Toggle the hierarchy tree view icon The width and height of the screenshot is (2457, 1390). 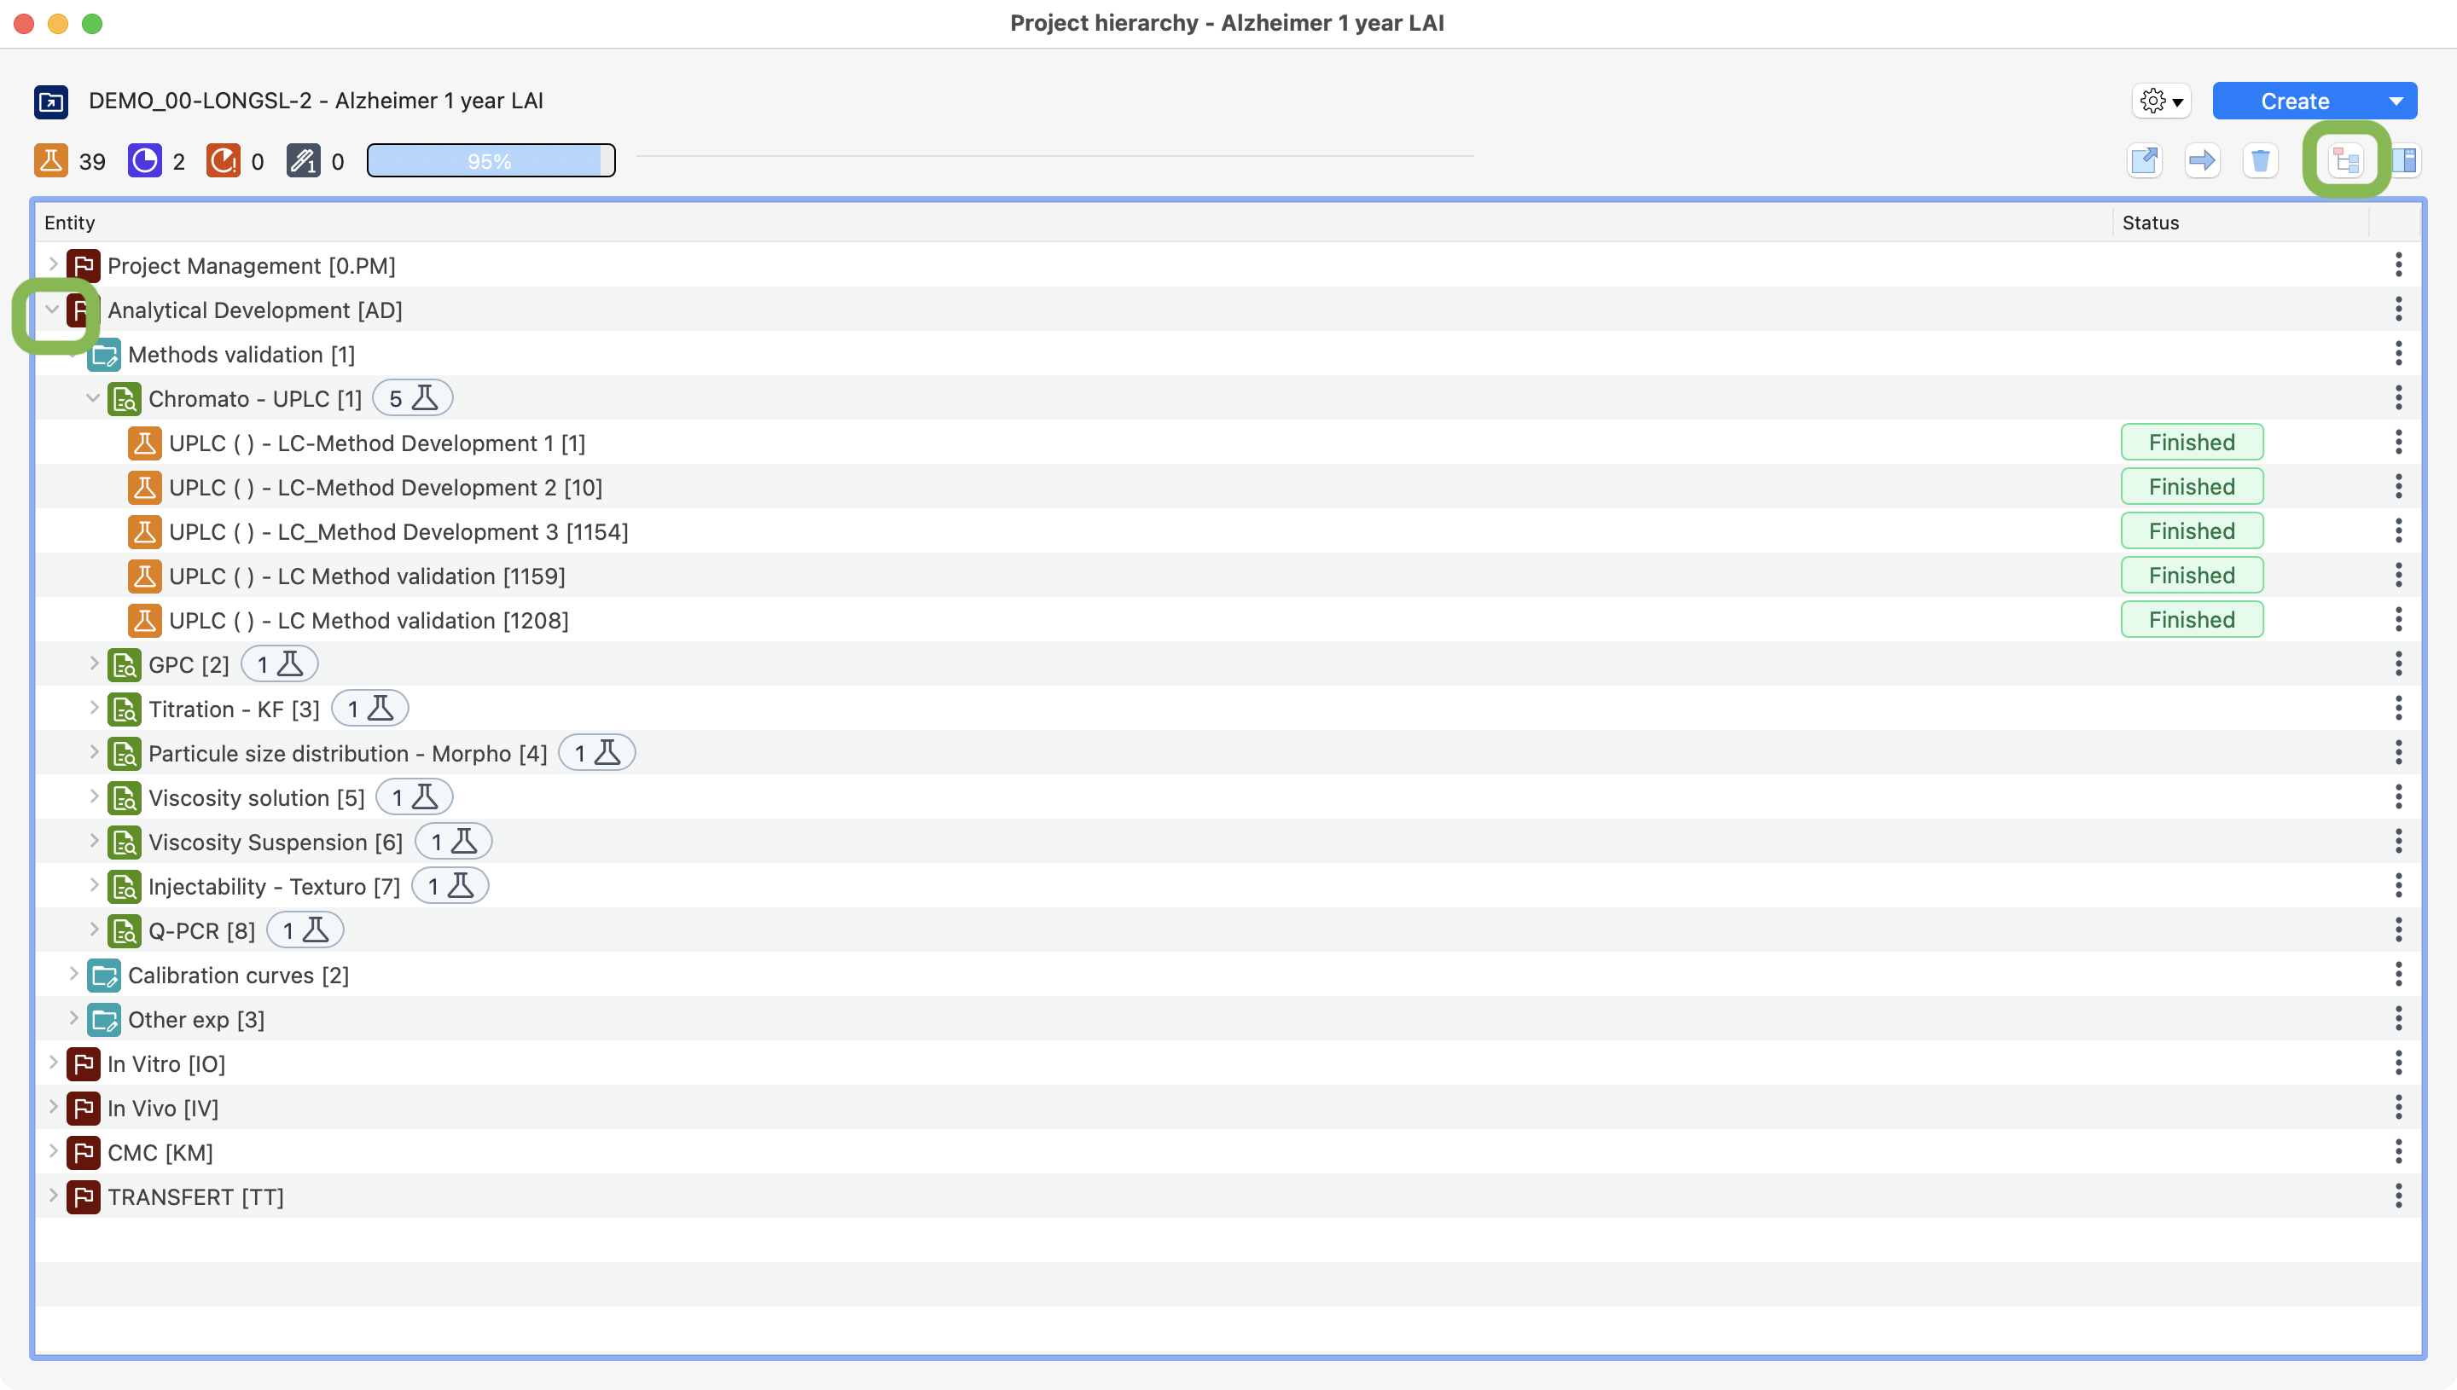point(2346,160)
